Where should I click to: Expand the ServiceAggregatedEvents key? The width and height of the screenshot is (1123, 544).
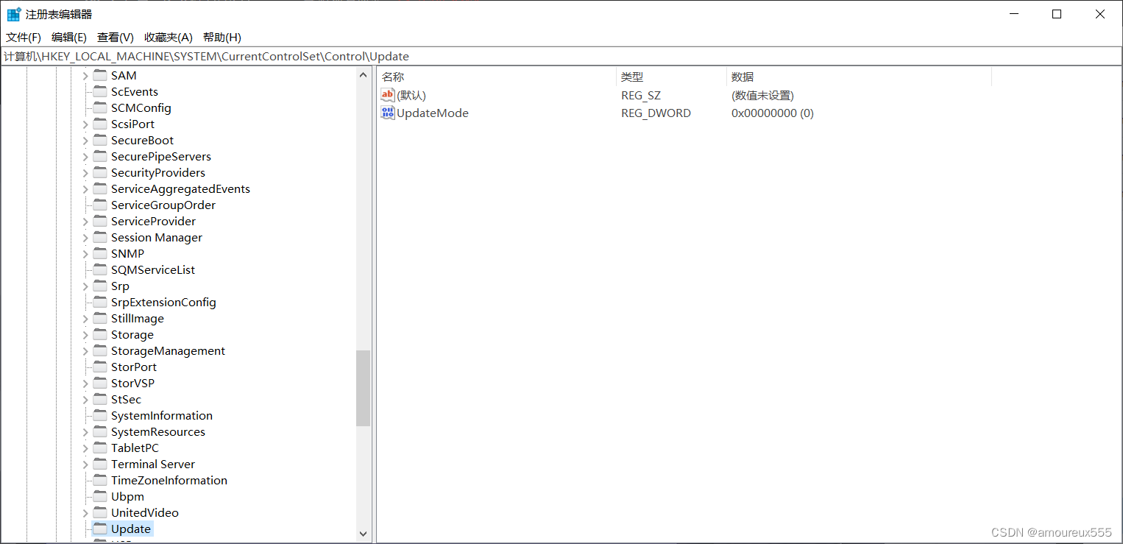coord(85,189)
